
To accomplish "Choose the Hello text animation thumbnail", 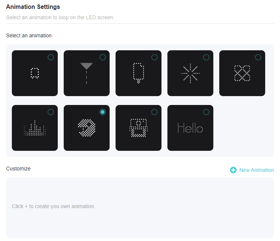I will (x=190, y=128).
